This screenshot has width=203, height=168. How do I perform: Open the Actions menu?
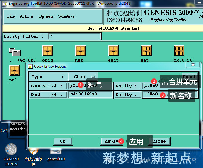(x=27, y=16)
